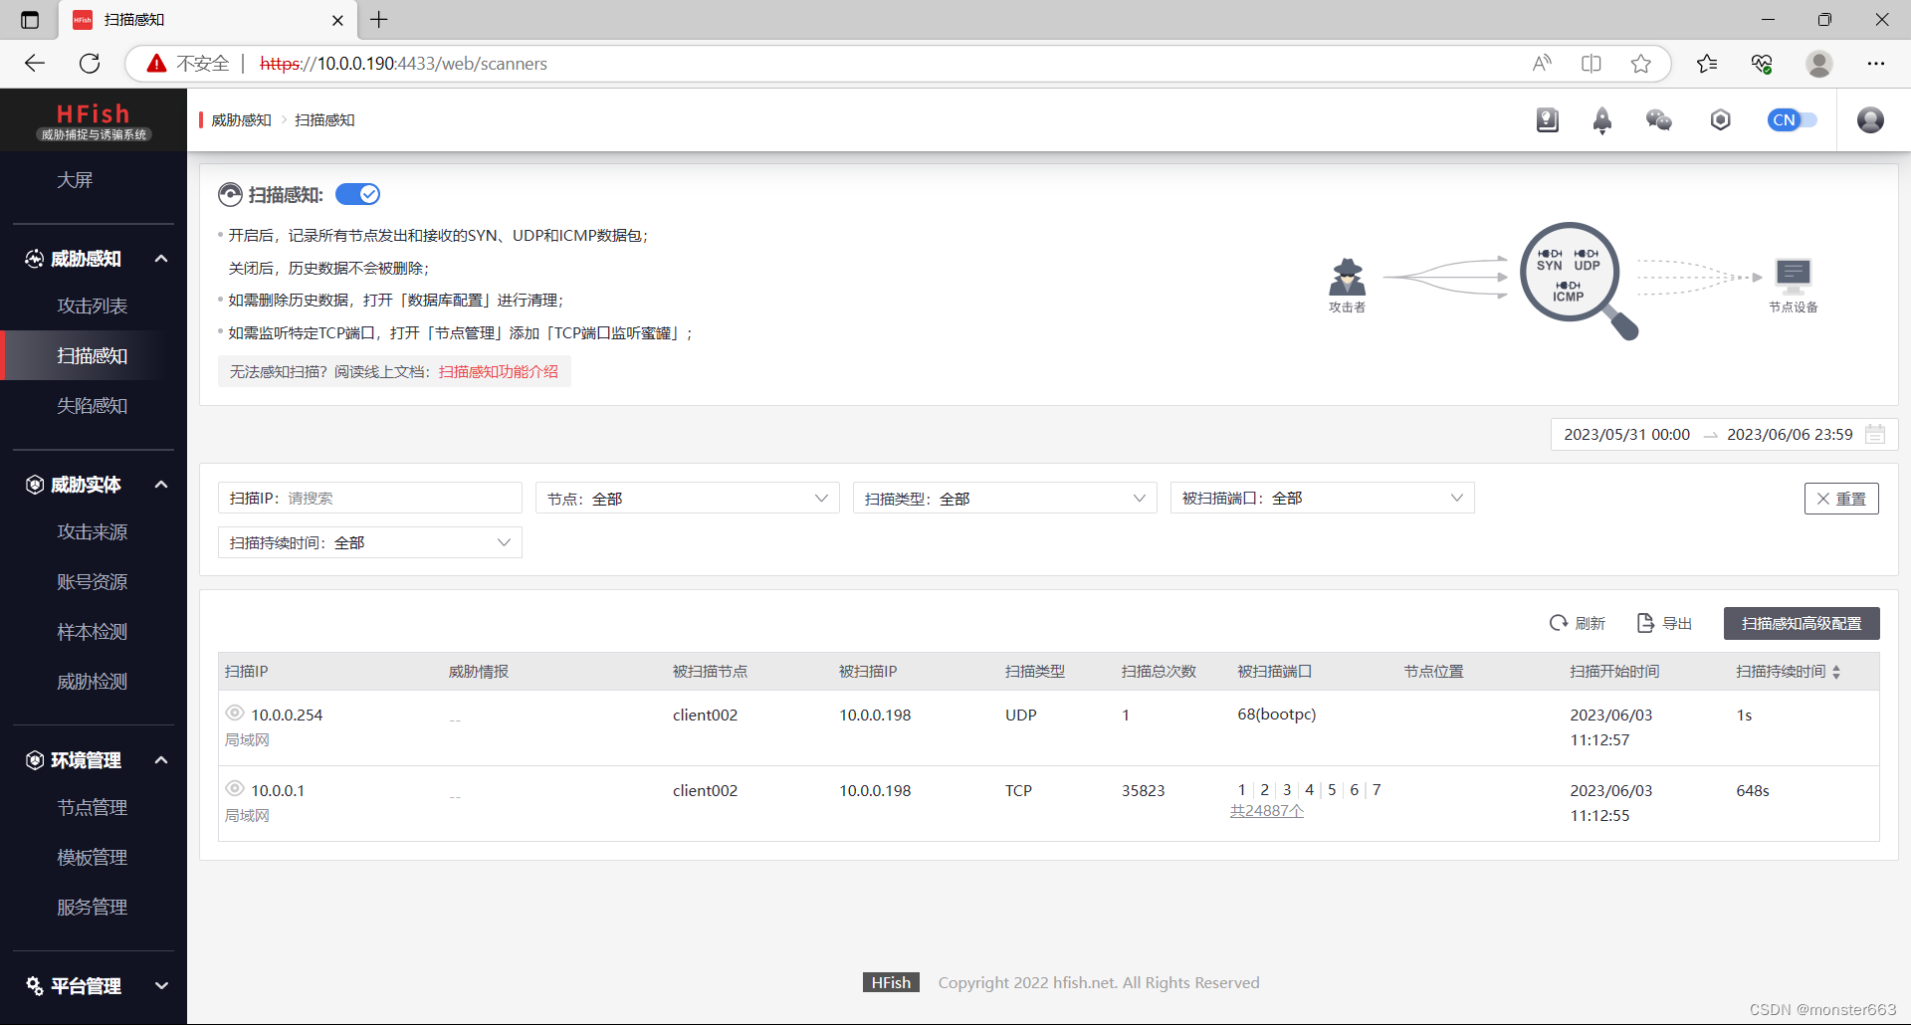Click the 扫描IP search input field
The width and height of the screenshot is (1911, 1025).
[x=370, y=498]
